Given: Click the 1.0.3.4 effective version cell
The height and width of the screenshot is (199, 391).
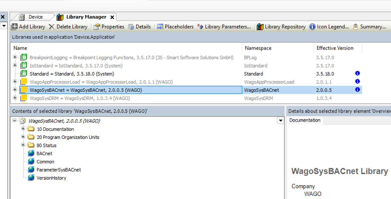Looking at the screenshot, I should (324, 99).
